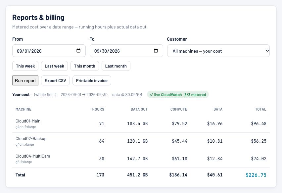
Task: Click the g5.2xlarge instance type
Action: click(24, 162)
